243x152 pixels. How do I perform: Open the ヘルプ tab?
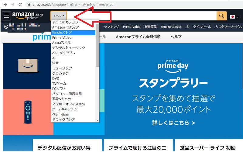click(176, 37)
